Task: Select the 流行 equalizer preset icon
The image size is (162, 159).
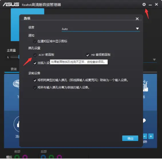Action: [x=17, y=124]
